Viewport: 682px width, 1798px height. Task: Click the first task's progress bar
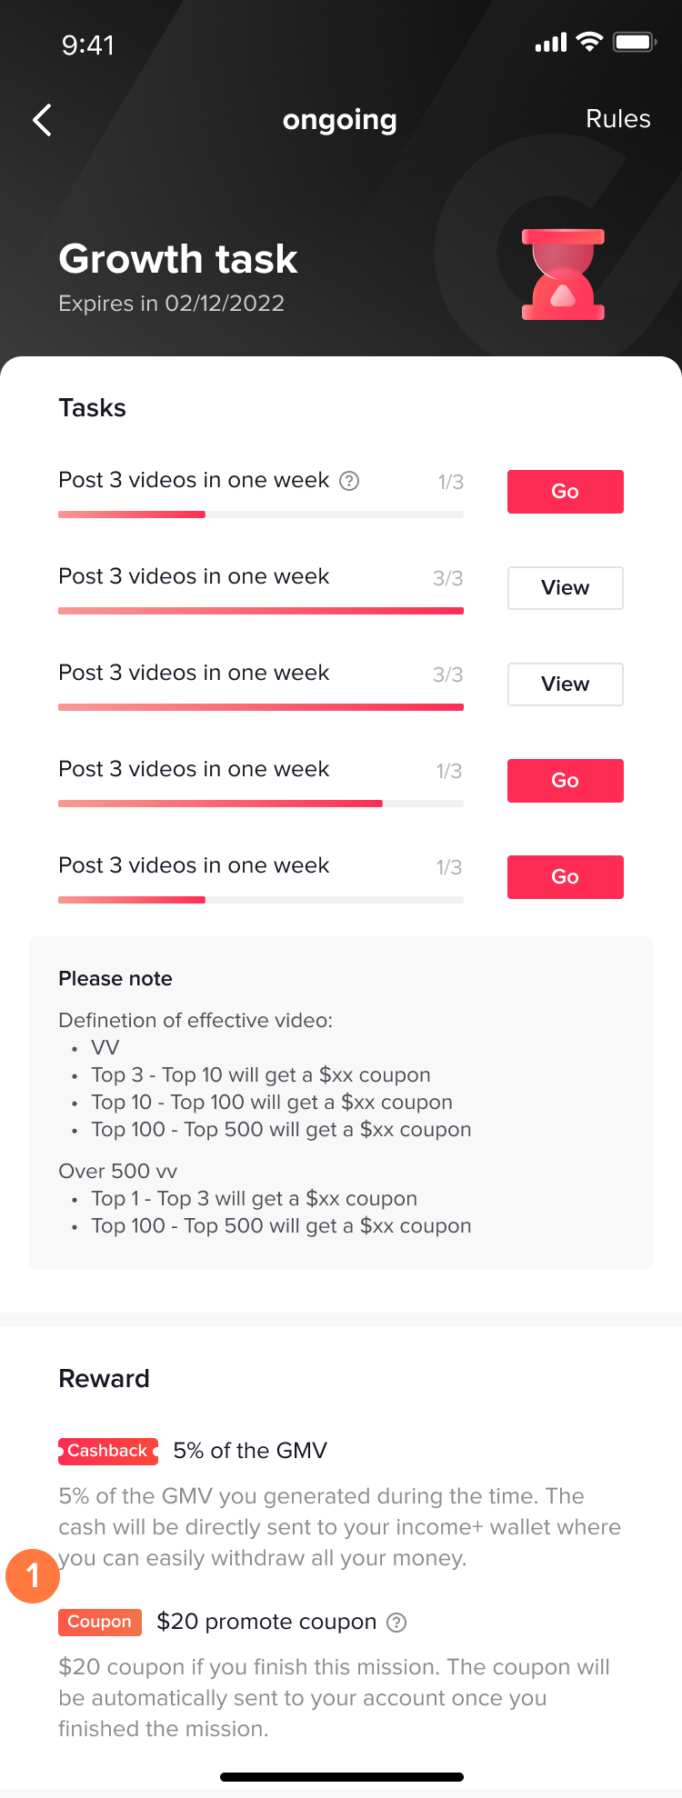[x=261, y=514]
